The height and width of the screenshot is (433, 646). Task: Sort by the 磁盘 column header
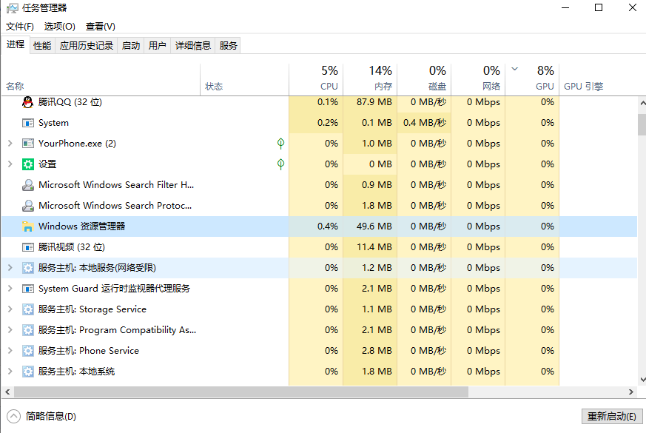coord(424,79)
